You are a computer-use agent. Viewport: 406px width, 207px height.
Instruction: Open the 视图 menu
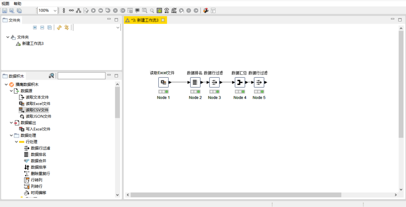5,4
